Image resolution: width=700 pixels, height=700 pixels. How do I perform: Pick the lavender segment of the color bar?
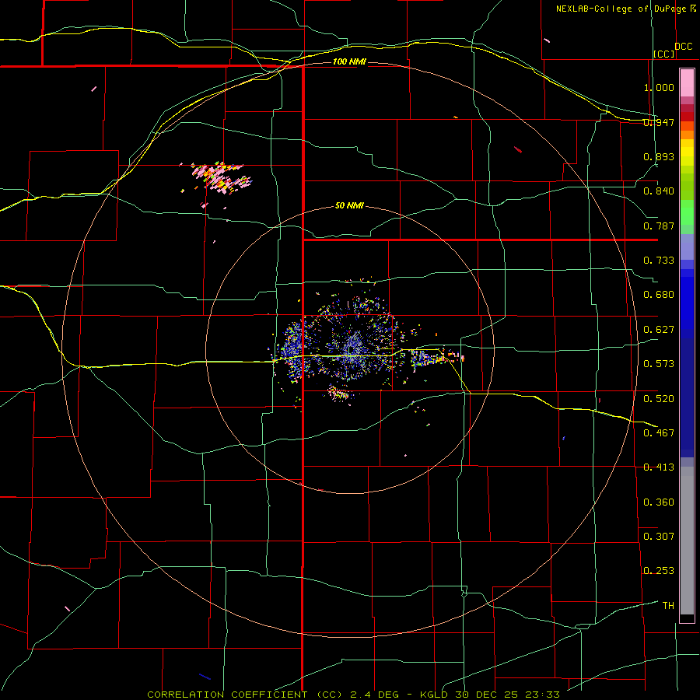[687, 247]
